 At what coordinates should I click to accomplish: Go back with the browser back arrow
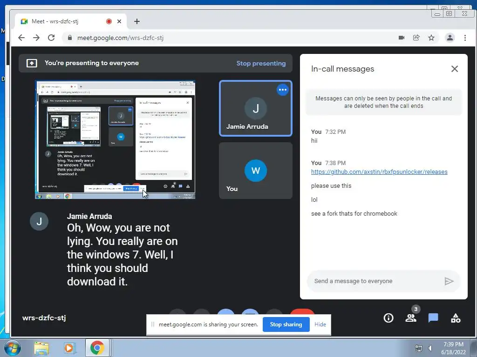click(x=21, y=38)
